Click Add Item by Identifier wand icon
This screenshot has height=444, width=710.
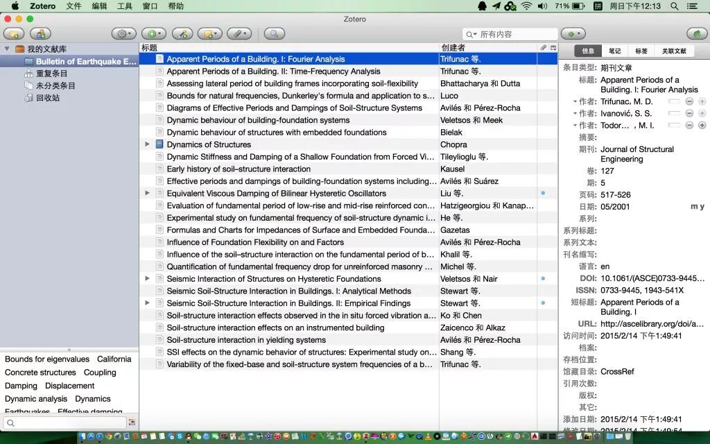point(182,33)
